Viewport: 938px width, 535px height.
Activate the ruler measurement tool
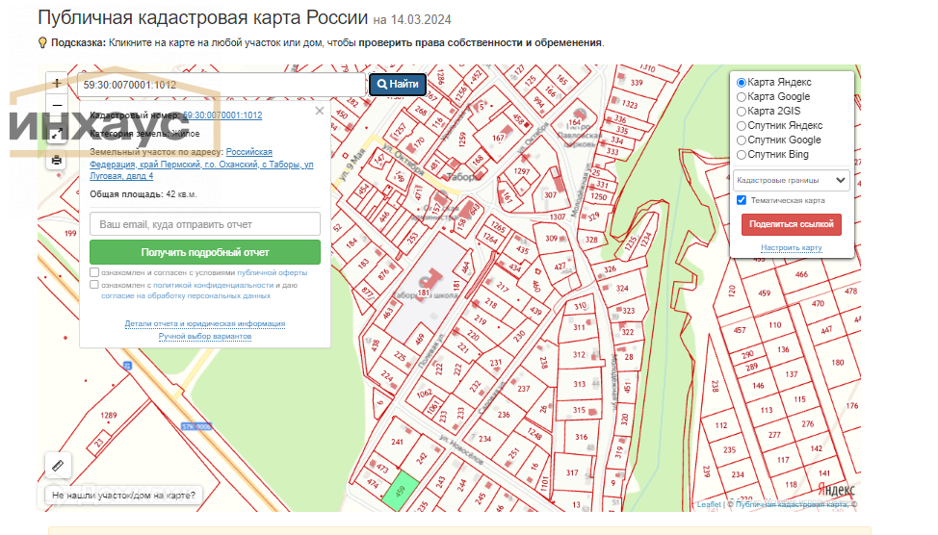tap(58, 465)
